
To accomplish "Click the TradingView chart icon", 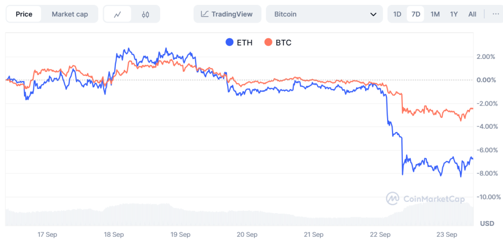I will tap(205, 14).
